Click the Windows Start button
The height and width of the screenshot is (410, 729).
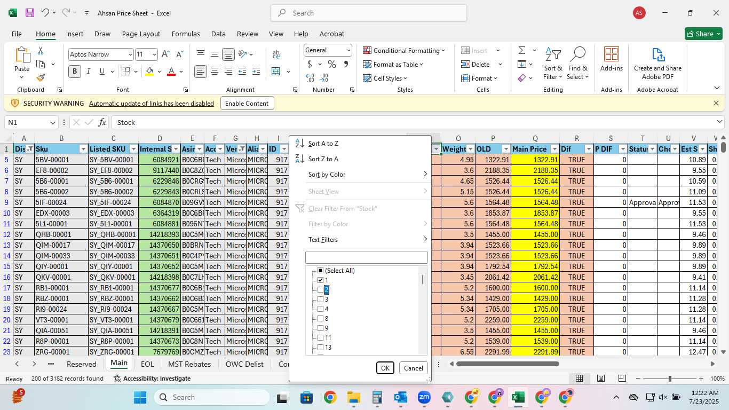[140, 397]
